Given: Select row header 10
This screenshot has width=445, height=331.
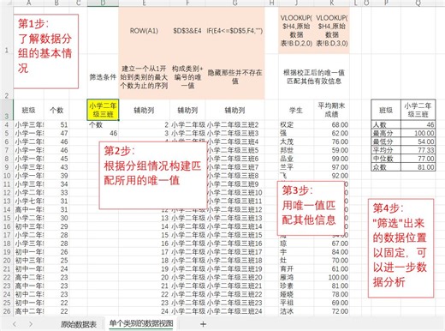Looking at the screenshot, I should pos(7,176).
